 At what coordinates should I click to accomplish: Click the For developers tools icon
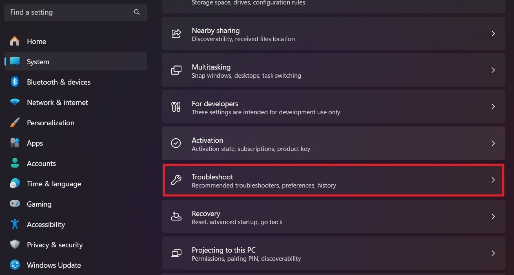coord(176,107)
